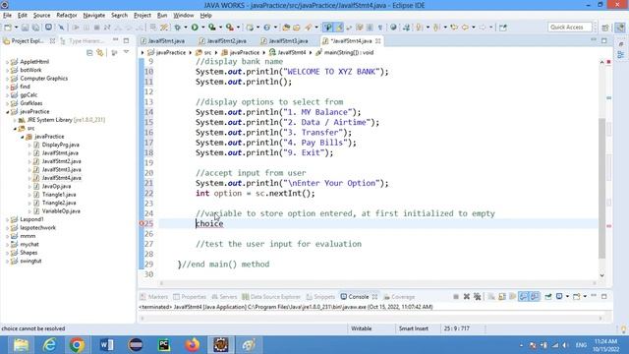Collapse the javaPractice project node
Viewport: 629px width, 354px height.
pyautogui.click(x=7, y=111)
